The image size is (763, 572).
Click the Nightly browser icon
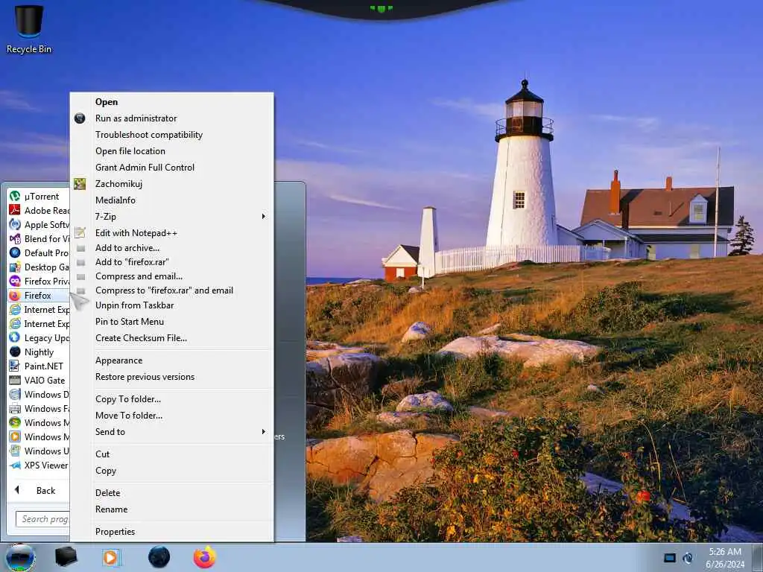click(15, 352)
